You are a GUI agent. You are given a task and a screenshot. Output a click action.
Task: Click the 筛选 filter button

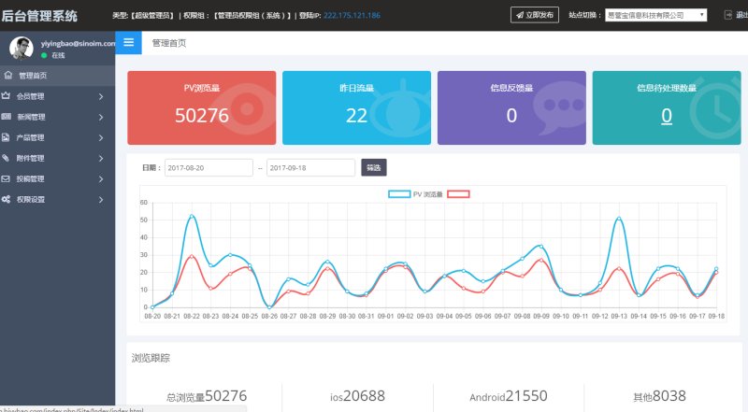coord(373,168)
